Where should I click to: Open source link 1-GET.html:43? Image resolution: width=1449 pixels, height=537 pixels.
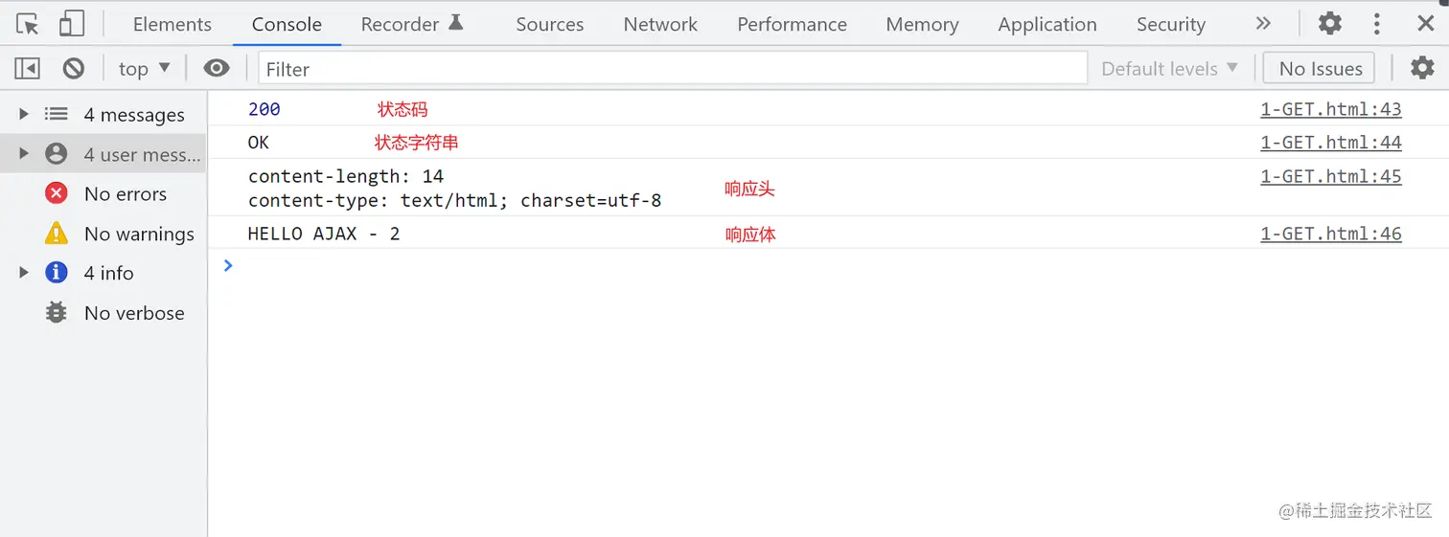[1330, 109]
